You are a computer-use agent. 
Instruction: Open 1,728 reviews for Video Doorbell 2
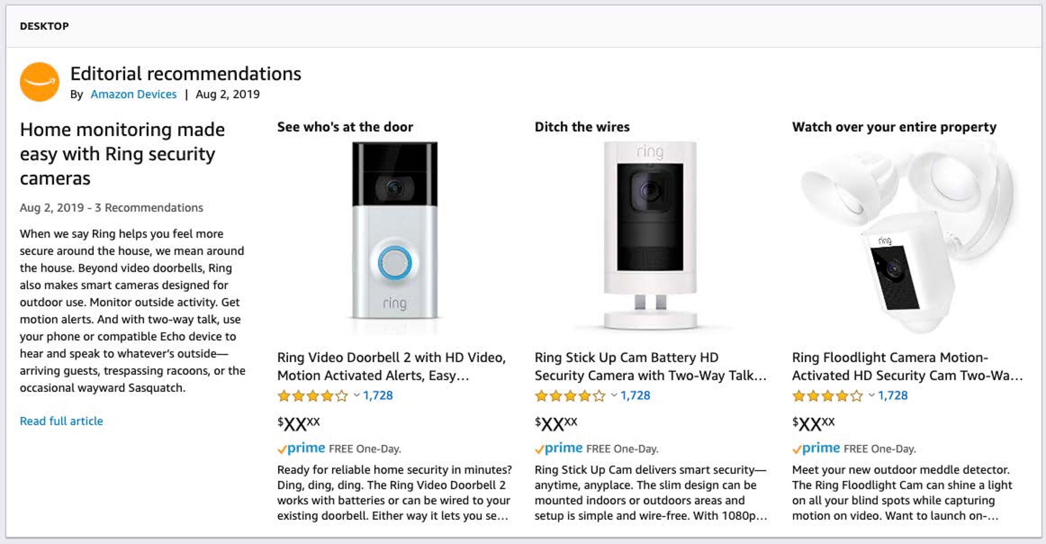point(378,395)
